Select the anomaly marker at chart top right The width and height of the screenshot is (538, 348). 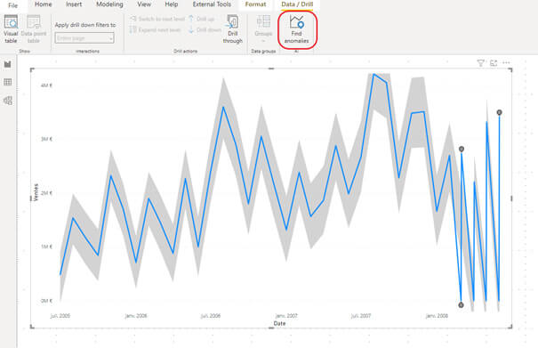(x=499, y=112)
